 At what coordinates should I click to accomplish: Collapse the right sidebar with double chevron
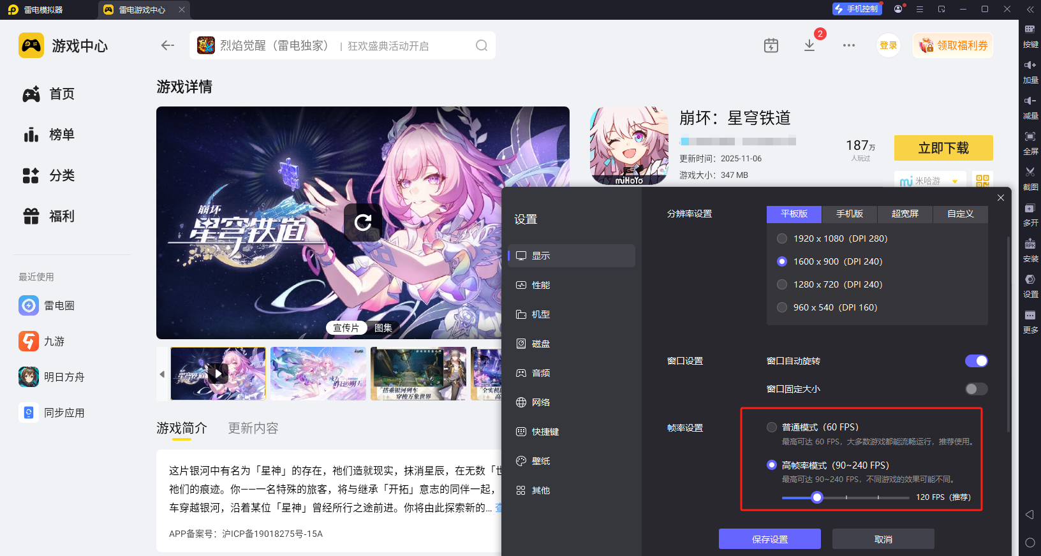click(1030, 9)
